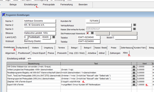Select row WM Online Webservice verwenden

80,67
